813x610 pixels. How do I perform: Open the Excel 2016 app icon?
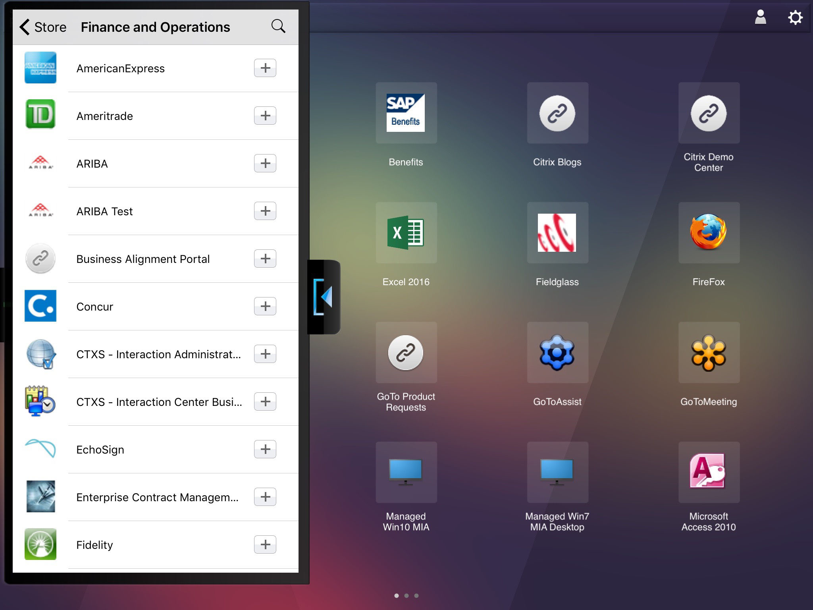[406, 233]
